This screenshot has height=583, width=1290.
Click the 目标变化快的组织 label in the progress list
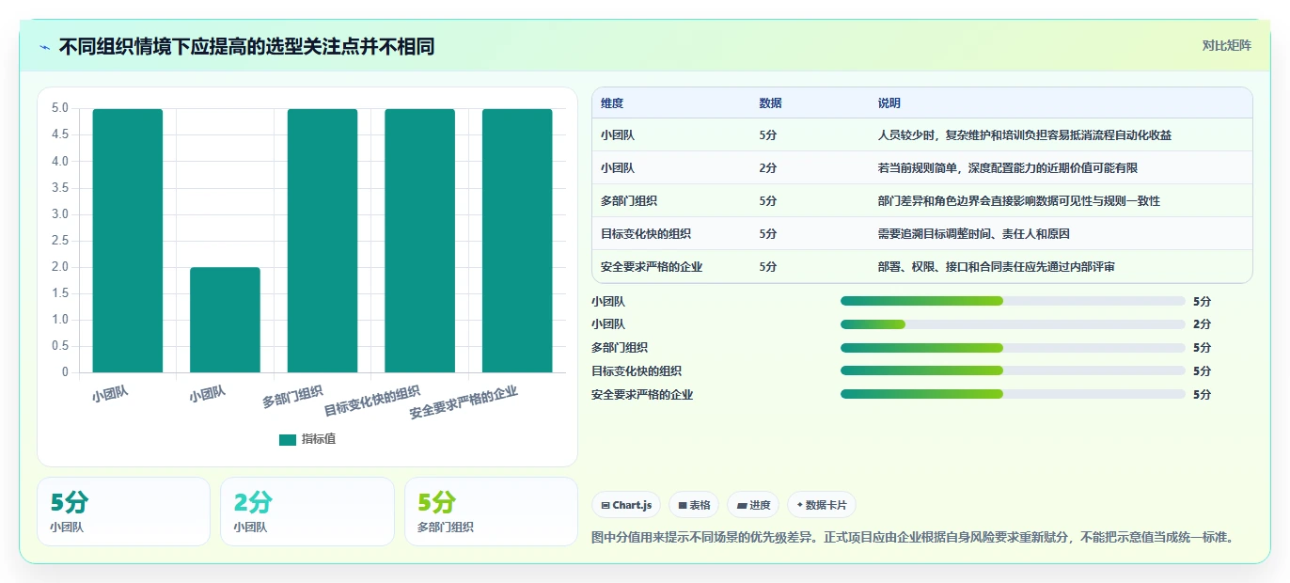pyautogui.click(x=637, y=371)
